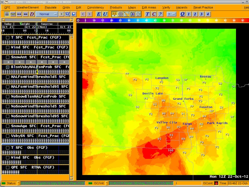Click the blue Q quick set icon
This screenshot has width=249, height=187.
click(182, 14)
